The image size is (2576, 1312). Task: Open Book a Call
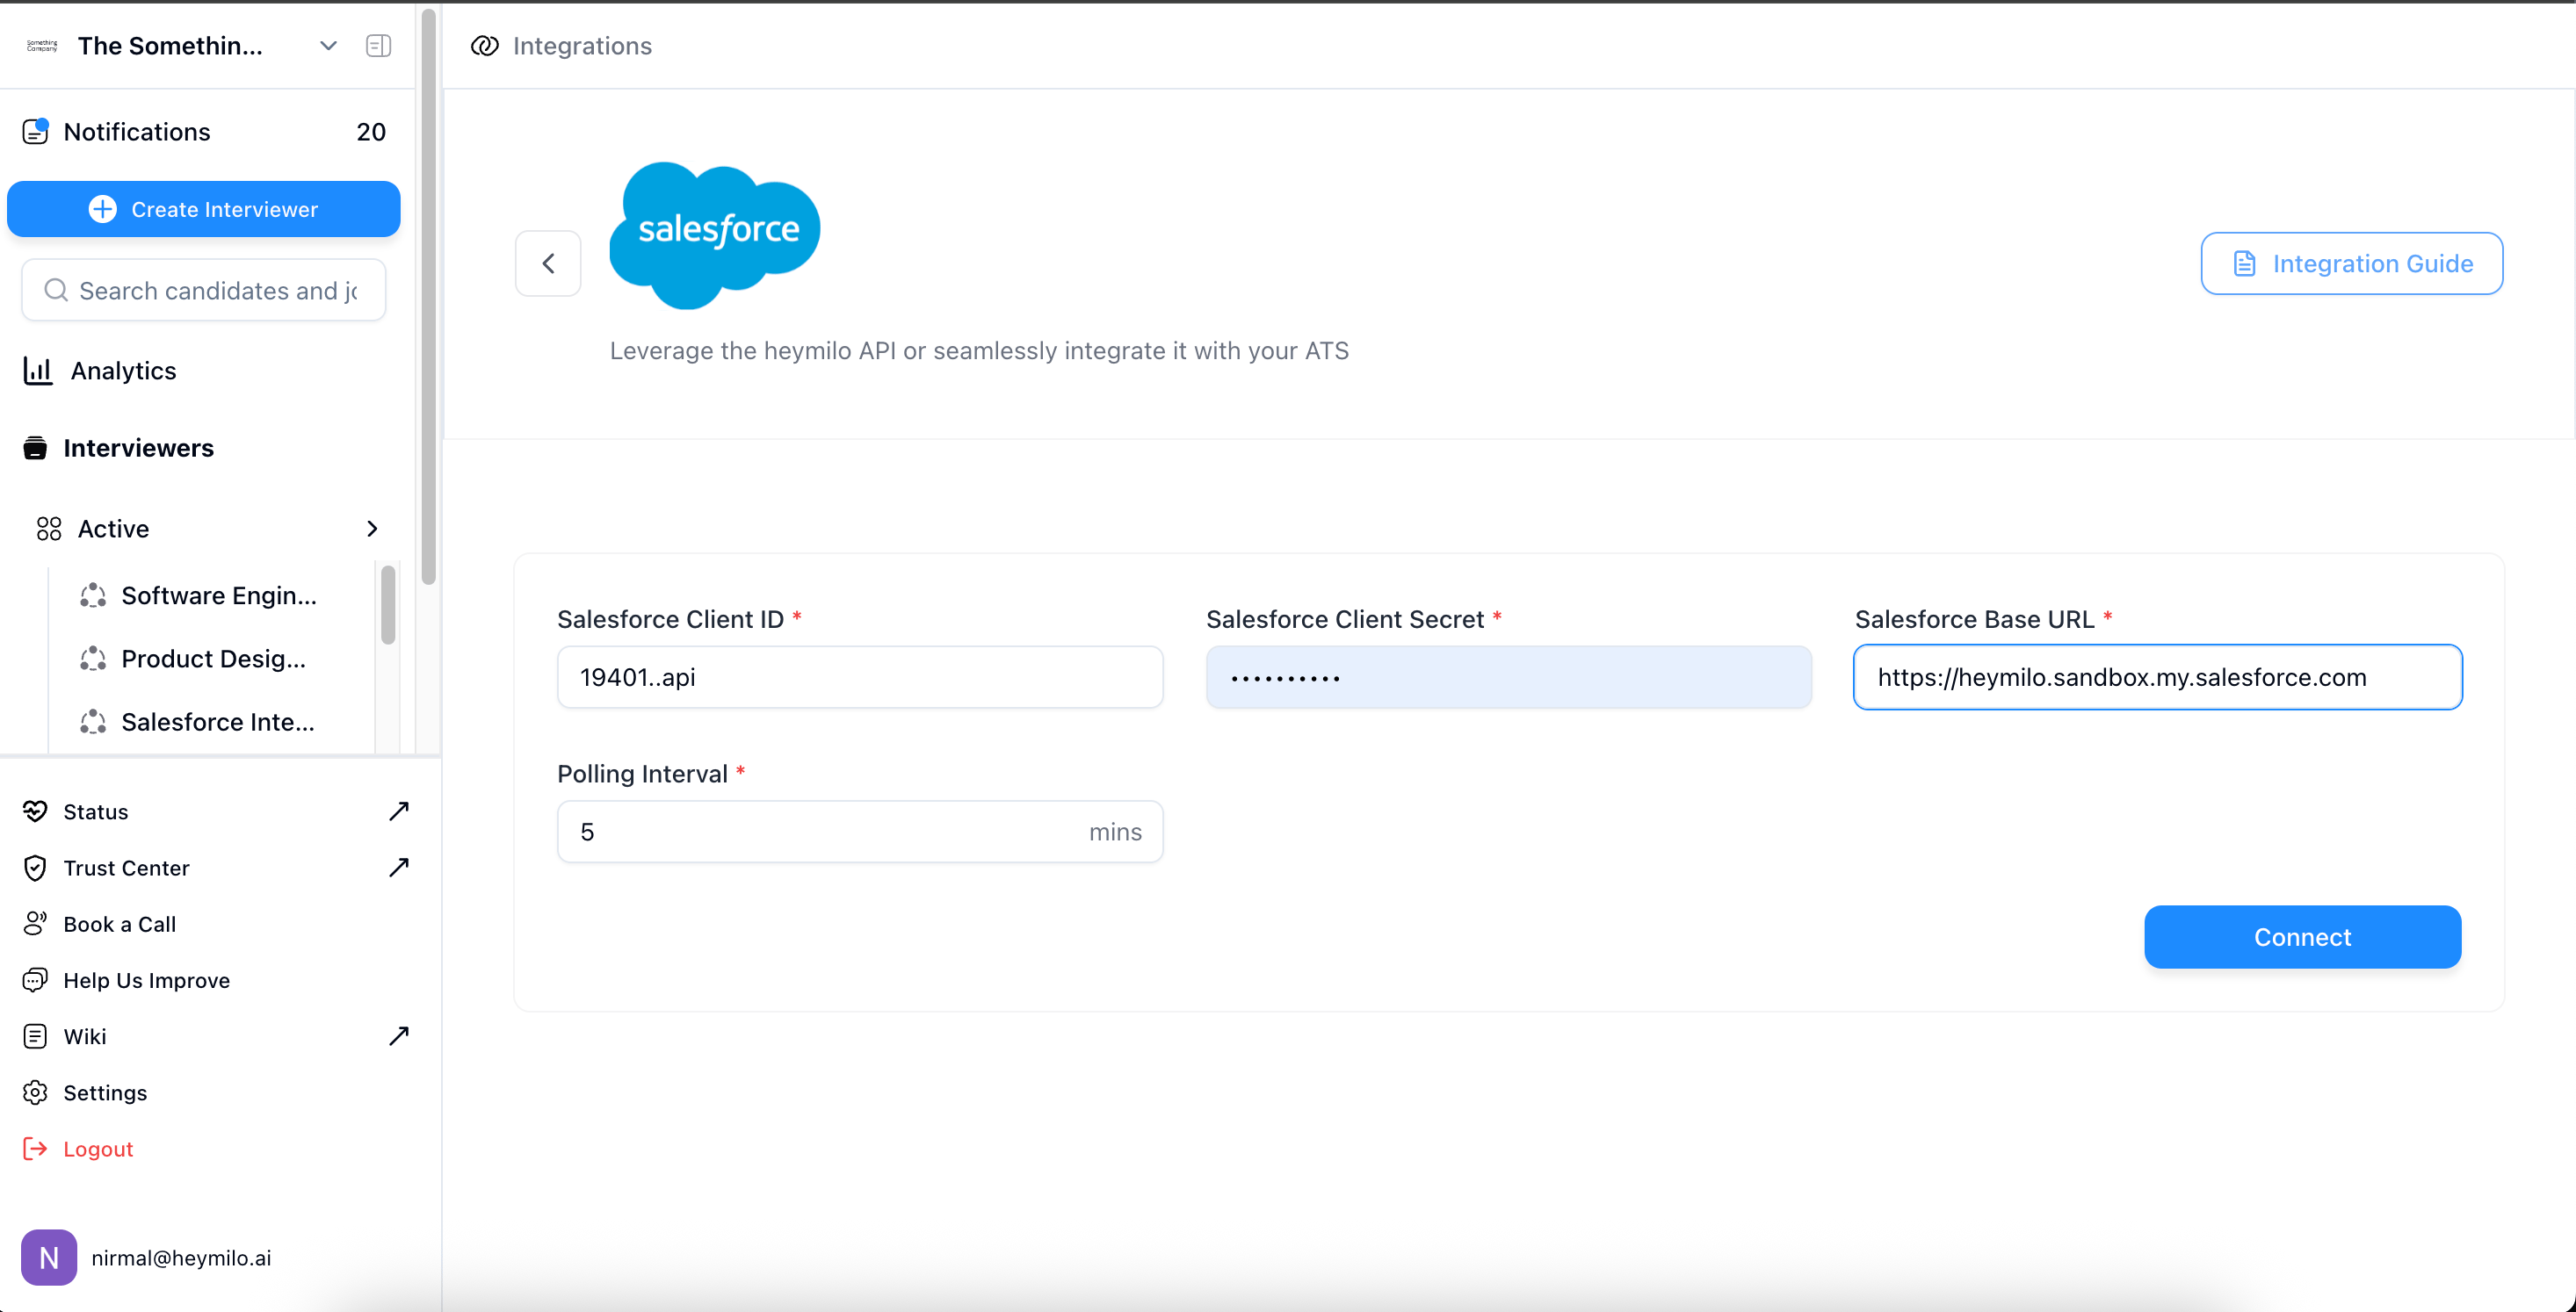coord(120,925)
